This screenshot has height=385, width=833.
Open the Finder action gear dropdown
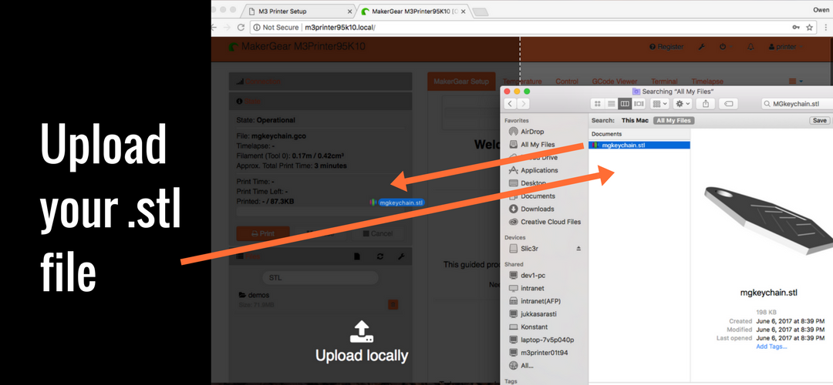coord(683,103)
